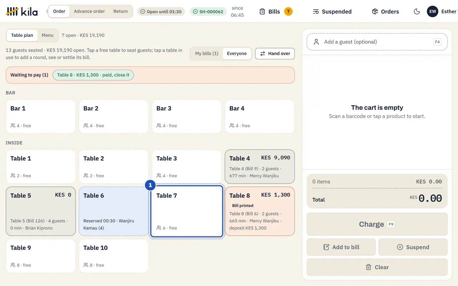The width and height of the screenshot is (458, 286).
Task: Click Add to bill
Action: pos(341,247)
